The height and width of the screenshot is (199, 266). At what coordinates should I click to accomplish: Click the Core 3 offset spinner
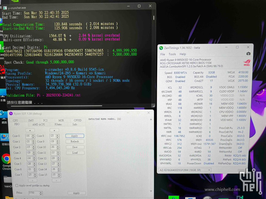(x=31, y=153)
